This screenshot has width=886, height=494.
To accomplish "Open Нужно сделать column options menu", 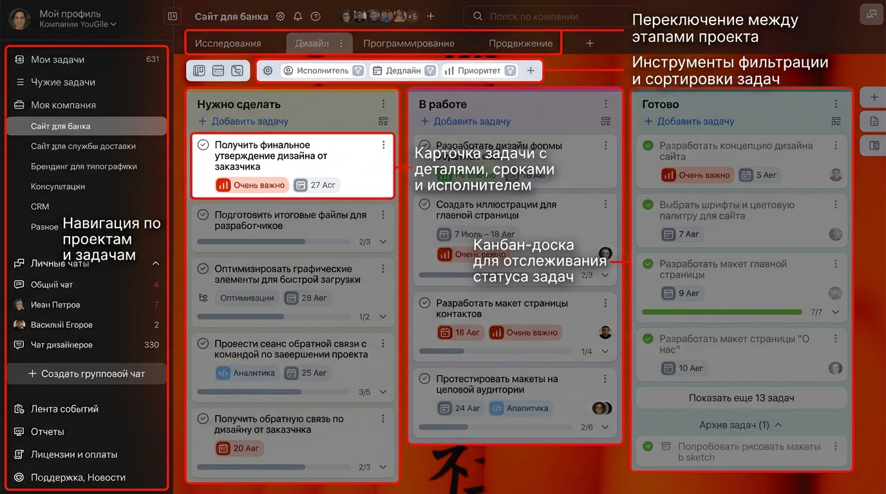I will (x=384, y=104).
